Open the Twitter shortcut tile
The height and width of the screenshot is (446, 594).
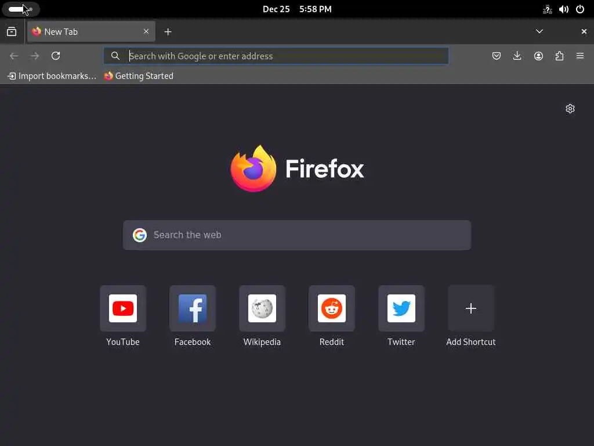401,316
